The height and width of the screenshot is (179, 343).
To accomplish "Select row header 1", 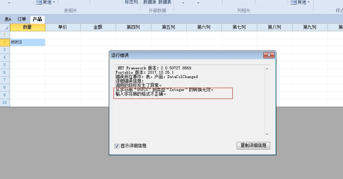I will (x=5, y=35).
